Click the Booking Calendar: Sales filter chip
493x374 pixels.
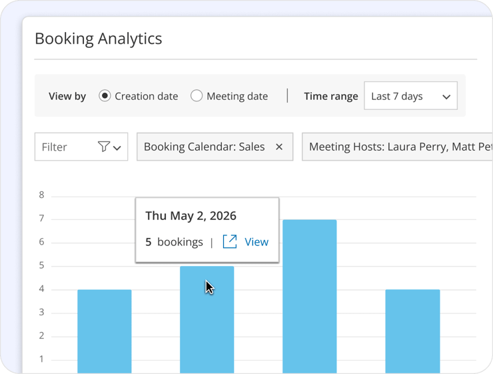click(x=215, y=147)
